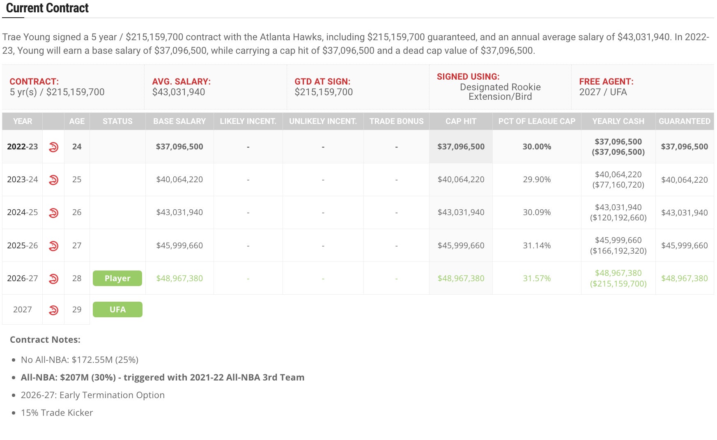This screenshot has height=440, width=717.
Task: Click the Hawks logo in the 2025-26 row
Action: (x=53, y=245)
